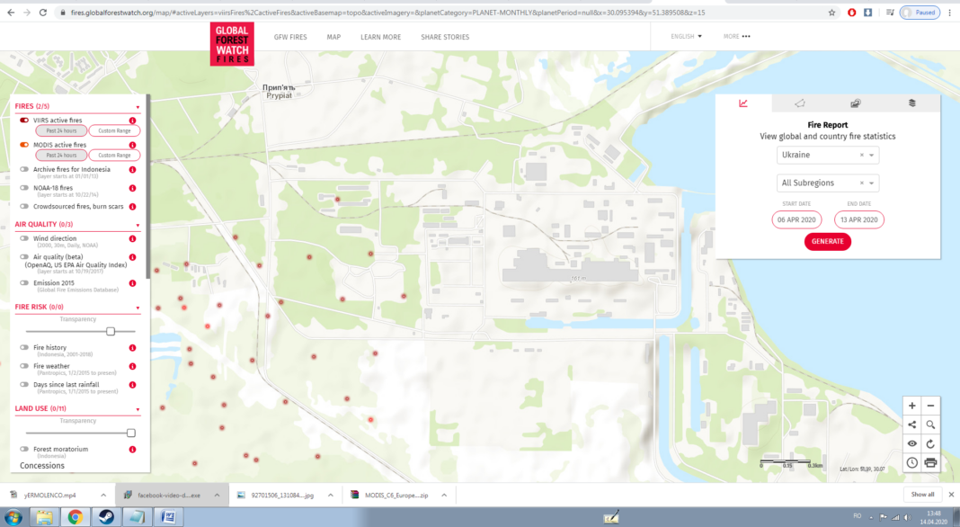Enable Archive fires for Indonesia layer
Image resolution: width=960 pixels, height=527 pixels.
[24, 169]
